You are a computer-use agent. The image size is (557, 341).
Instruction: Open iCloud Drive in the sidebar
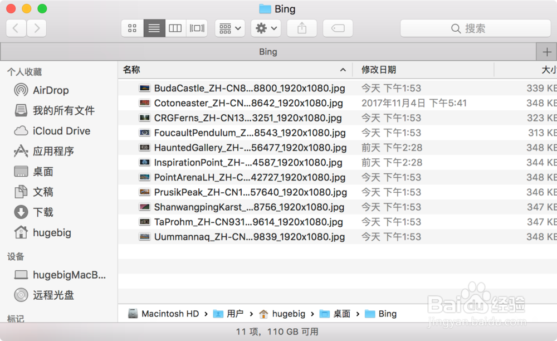coord(52,131)
